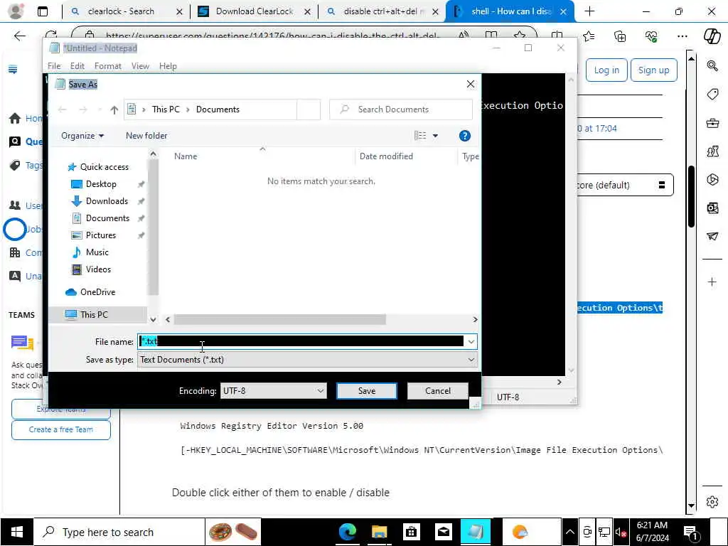Open Notepad's View menu

pos(140,66)
